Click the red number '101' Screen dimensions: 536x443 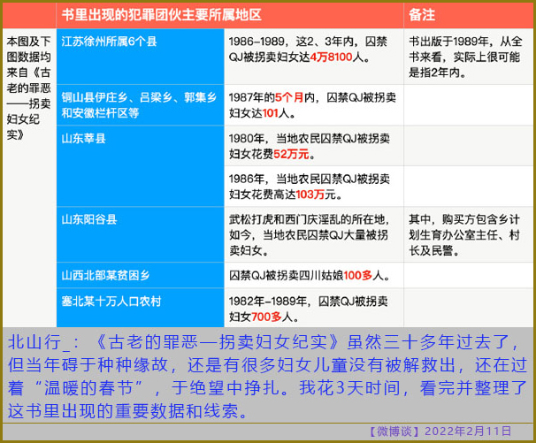pyautogui.click(x=270, y=113)
